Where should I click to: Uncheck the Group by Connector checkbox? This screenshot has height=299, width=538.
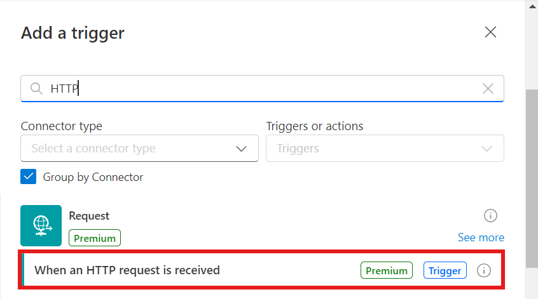29,177
